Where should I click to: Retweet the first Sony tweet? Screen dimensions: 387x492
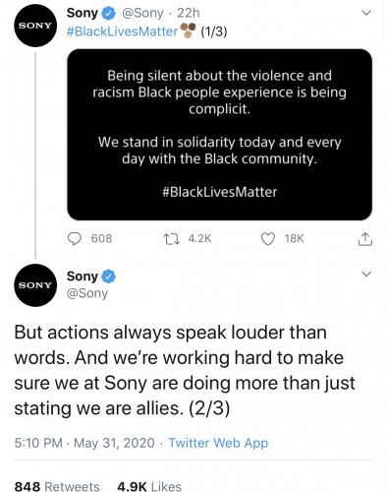coord(172,238)
